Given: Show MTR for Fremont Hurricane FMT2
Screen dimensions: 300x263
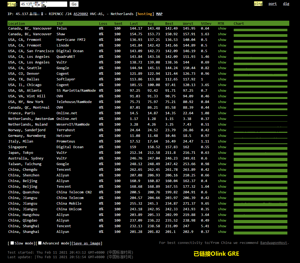Looking at the screenshot, I should (x=222, y=40).
